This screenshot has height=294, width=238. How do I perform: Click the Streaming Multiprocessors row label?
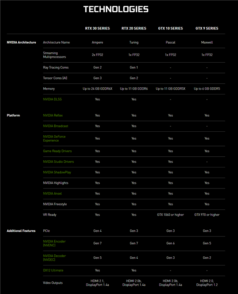coord(54,55)
